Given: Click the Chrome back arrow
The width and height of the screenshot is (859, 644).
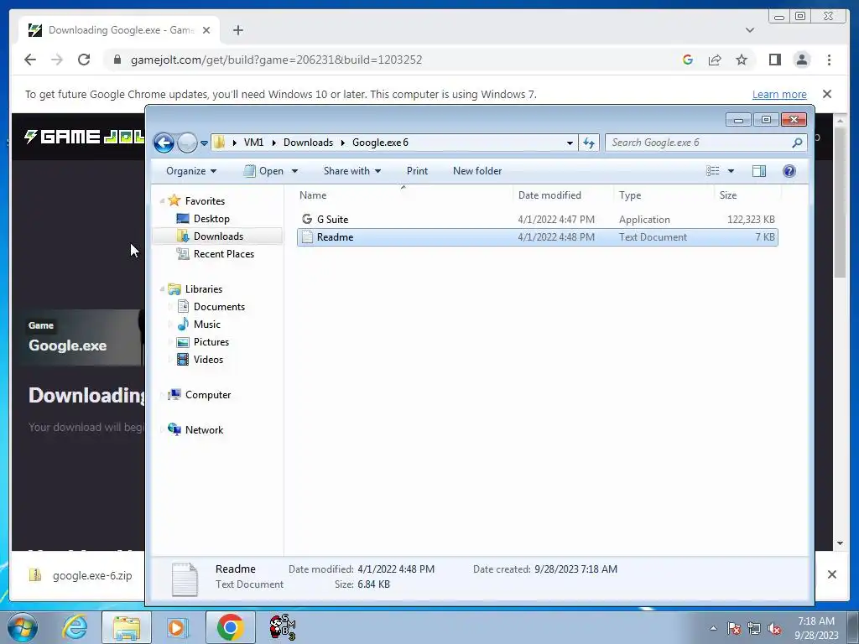Looking at the screenshot, I should point(30,60).
